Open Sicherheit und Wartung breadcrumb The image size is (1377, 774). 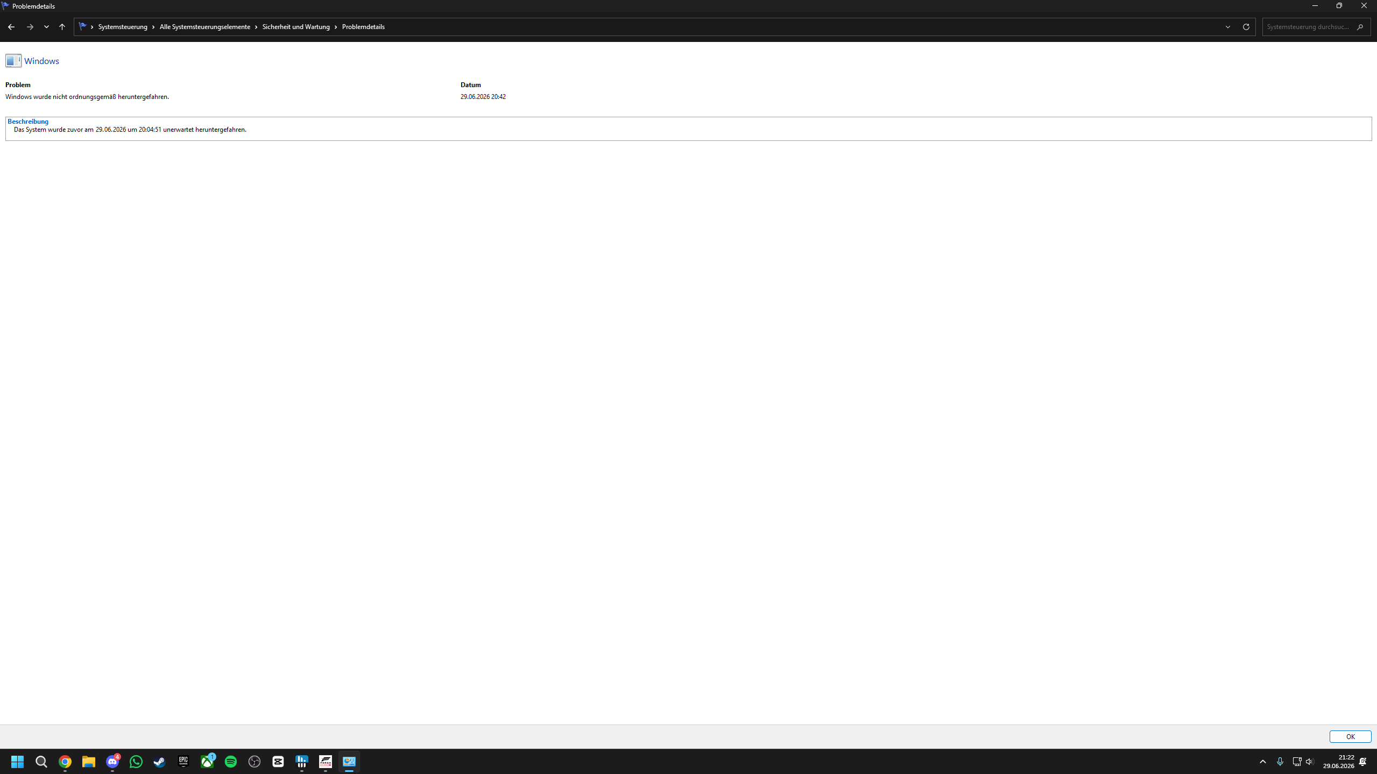pyautogui.click(x=296, y=27)
